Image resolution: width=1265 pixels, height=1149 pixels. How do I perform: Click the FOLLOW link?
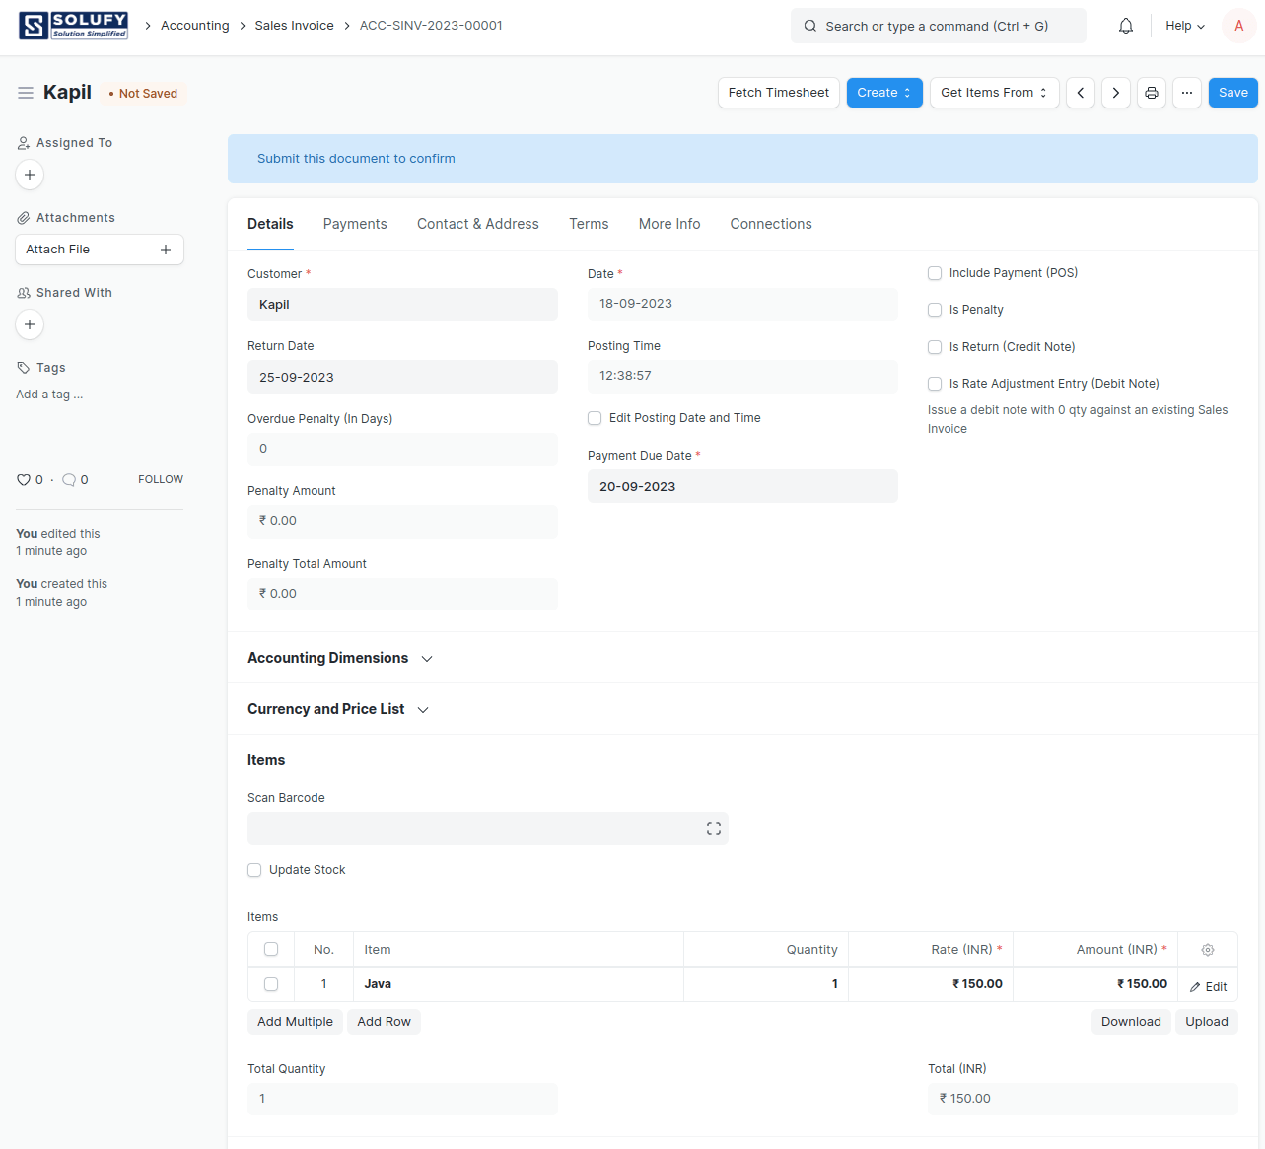point(161,480)
